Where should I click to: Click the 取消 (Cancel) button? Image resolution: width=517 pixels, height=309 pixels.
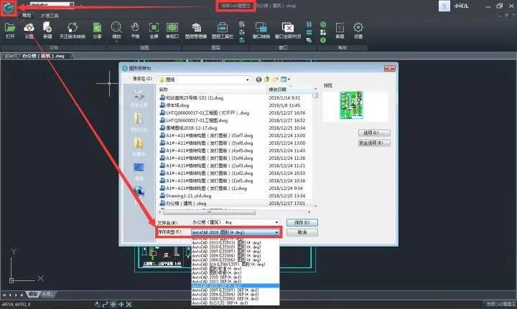point(302,232)
